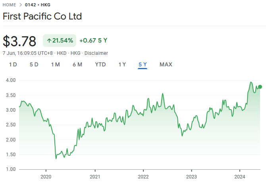This screenshot has width=266, height=184.
Task: Click the green up arrow percentage badge
Action: [x=60, y=41]
